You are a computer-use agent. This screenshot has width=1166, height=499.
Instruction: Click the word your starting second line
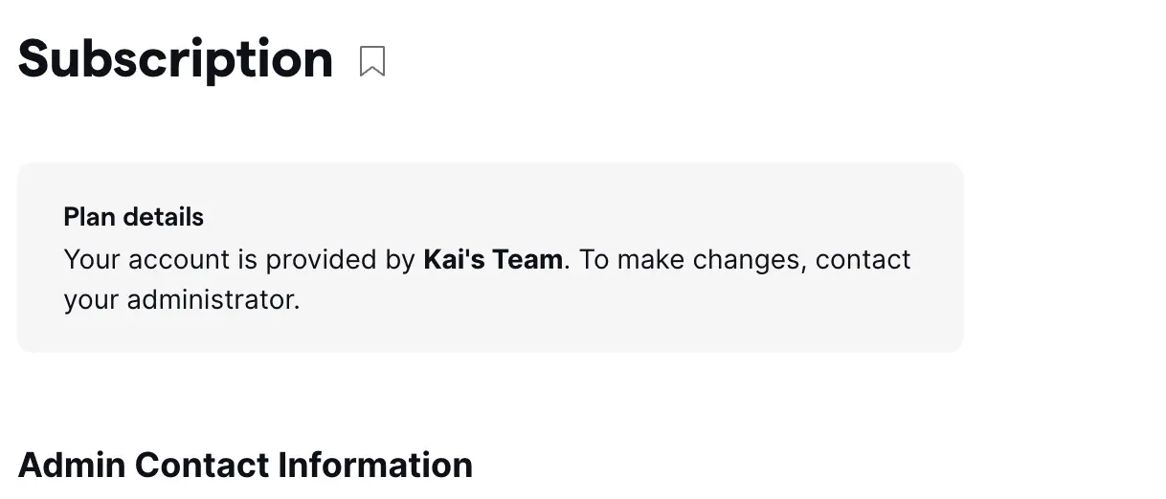click(x=91, y=300)
